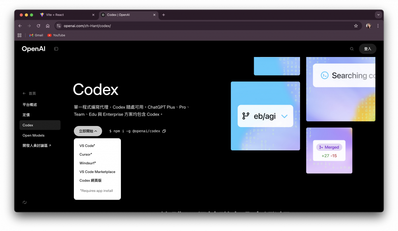Click the OpenAI logo
398x231 pixels.
click(33, 49)
